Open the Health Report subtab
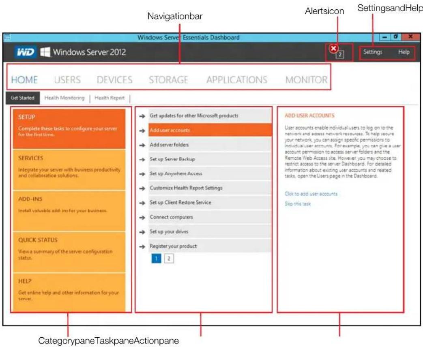This screenshot has width=423, height=347. 110,98
